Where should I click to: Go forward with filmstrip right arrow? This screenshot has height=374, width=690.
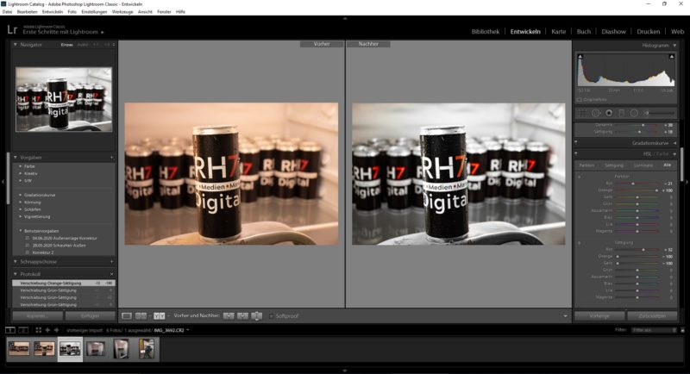[x=56, y=330]
